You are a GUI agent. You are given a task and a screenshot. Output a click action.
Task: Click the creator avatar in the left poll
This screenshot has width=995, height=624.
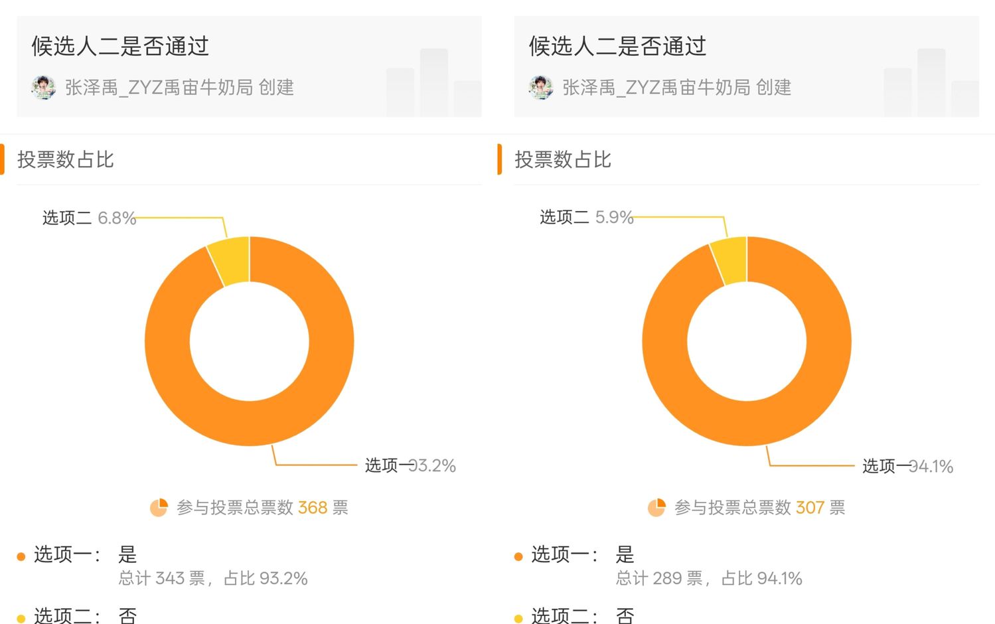click(43, 88)
